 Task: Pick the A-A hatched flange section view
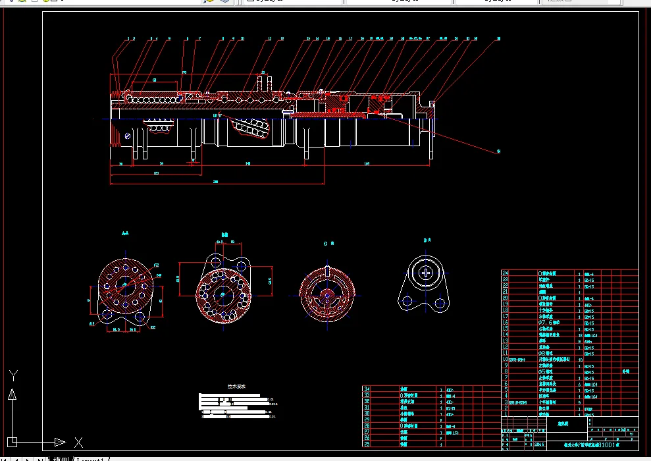click(126, 291)
